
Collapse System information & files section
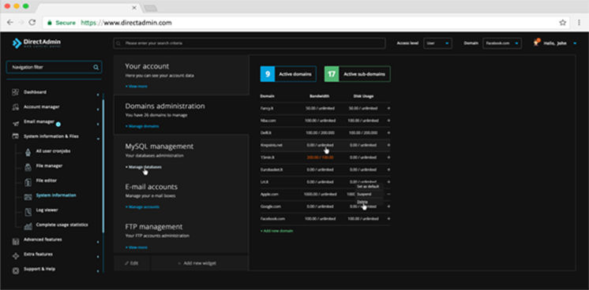(98, 139)
